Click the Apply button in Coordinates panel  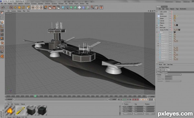150,114
